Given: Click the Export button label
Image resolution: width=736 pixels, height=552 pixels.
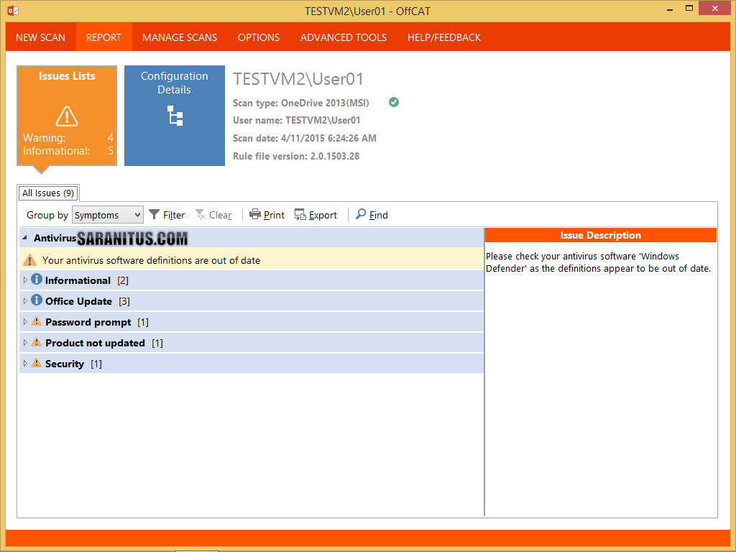Looking at the screenshot, I should point(323,215).
